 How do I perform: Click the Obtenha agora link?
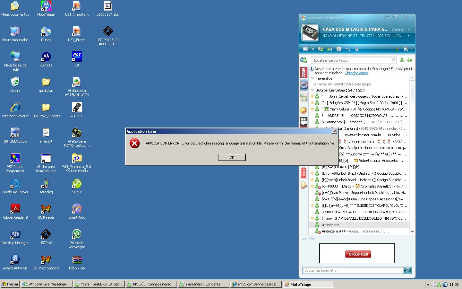(356, 73)
